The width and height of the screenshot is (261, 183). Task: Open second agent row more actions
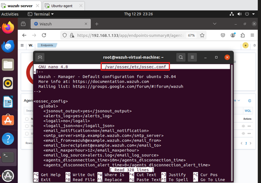tap(249, 134)
